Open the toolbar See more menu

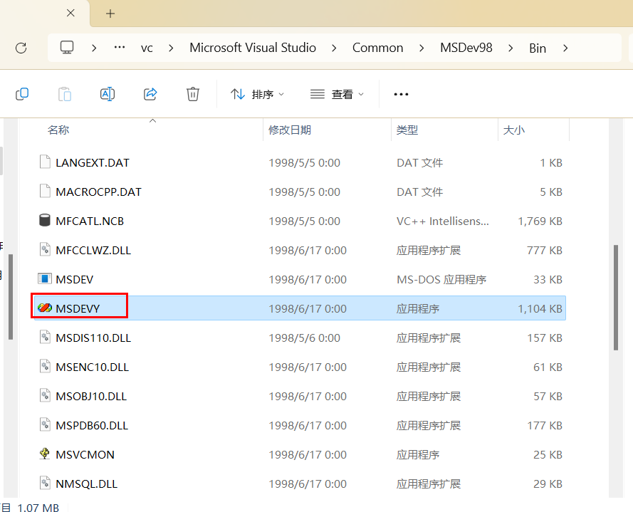pos(401,94)
